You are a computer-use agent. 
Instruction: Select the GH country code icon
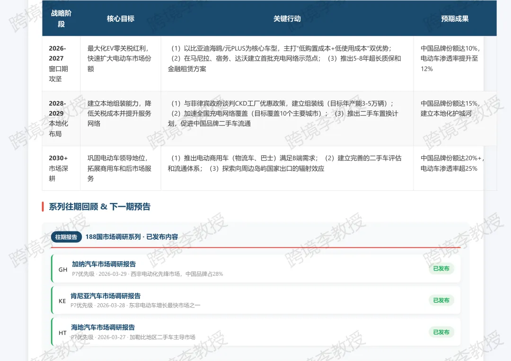click(63, 269)
